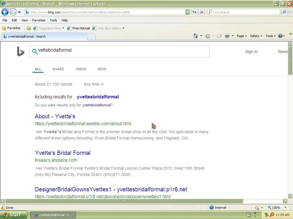Open the recent pages dropdown beside Forward
Image resolution: width=293 pixels, height=219 pixels.
coord(19,12)
